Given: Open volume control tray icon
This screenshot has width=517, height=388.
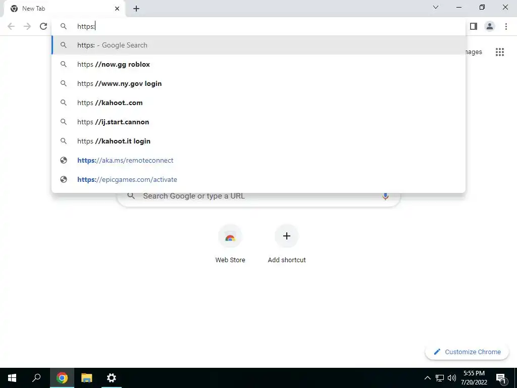Looking at the screenshot, I should [x=452, y=378].
